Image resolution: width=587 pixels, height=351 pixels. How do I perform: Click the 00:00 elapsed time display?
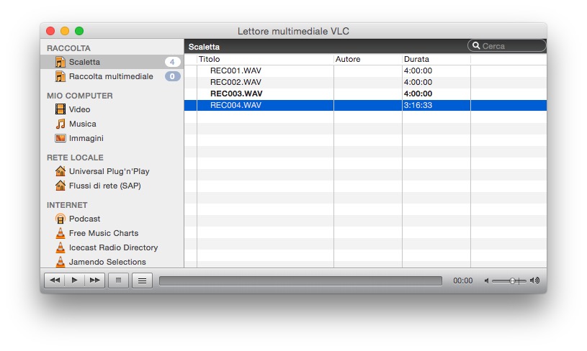click(462, 281)
